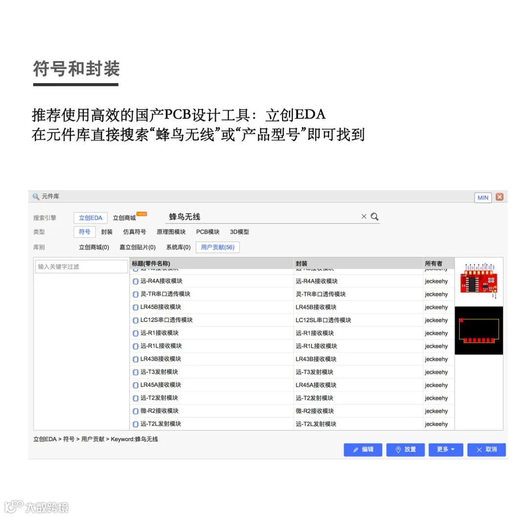528x517 pixels.
Task: Select title LR45B接收模块
Action: [161, 307]
